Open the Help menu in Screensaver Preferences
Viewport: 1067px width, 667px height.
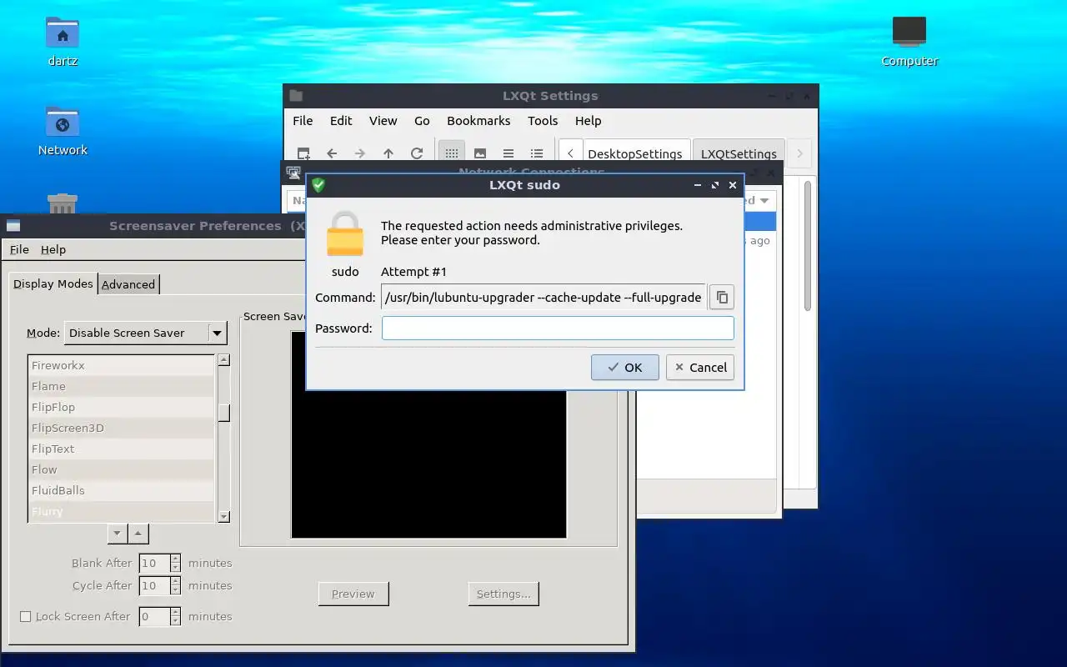coord(53,249)
